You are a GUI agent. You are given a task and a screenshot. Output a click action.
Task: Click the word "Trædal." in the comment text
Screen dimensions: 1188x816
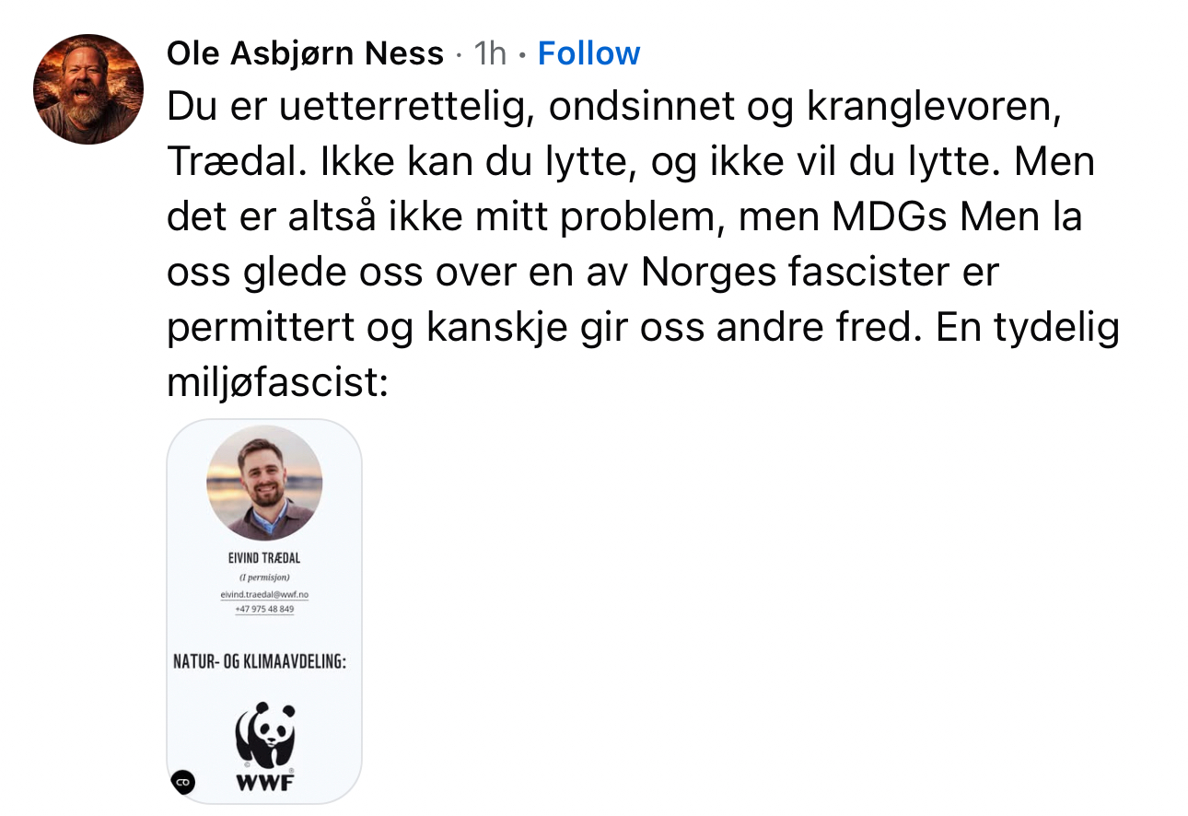tap(236, 163)
